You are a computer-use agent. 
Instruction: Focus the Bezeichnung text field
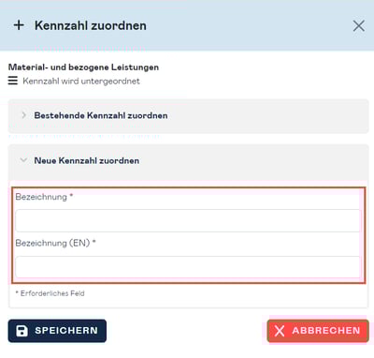pyautogui.click(x=188, y=220)
